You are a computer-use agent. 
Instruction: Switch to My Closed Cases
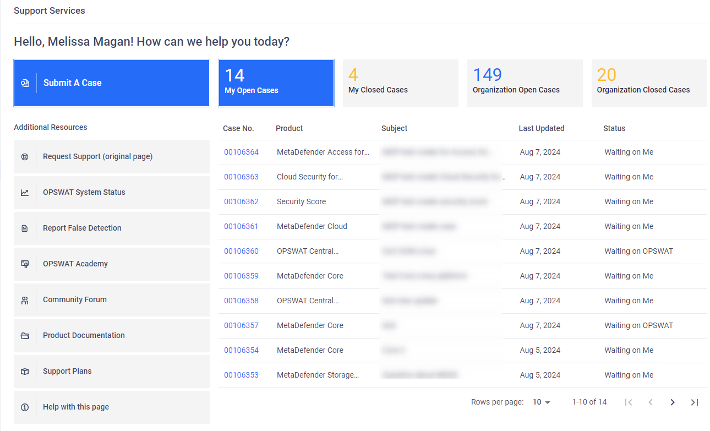point(401,83)
